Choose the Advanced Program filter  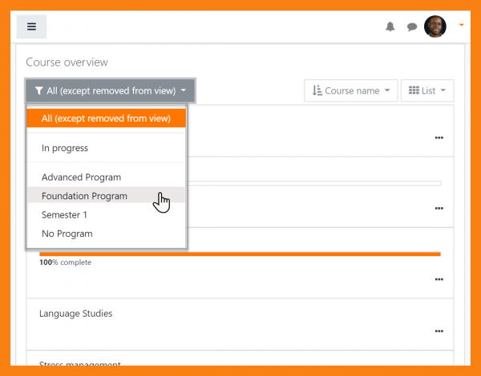click(x=81, y=177)
